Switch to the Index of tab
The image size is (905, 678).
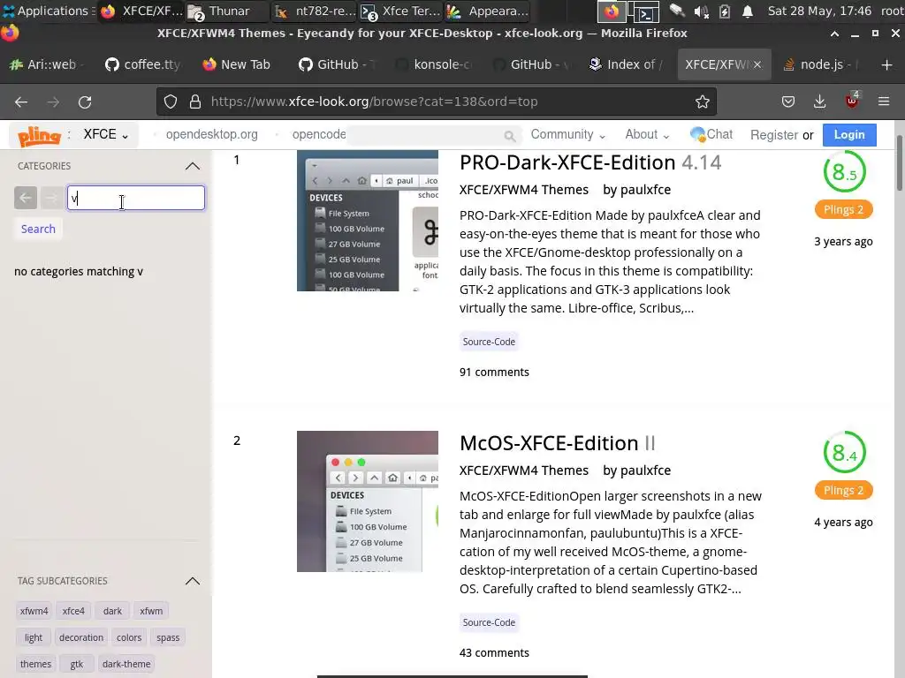[x=627, y=64]
